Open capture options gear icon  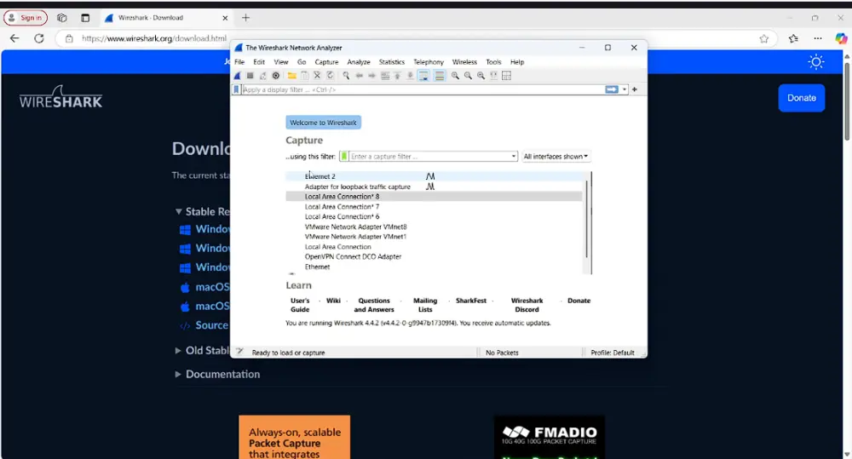276,76
